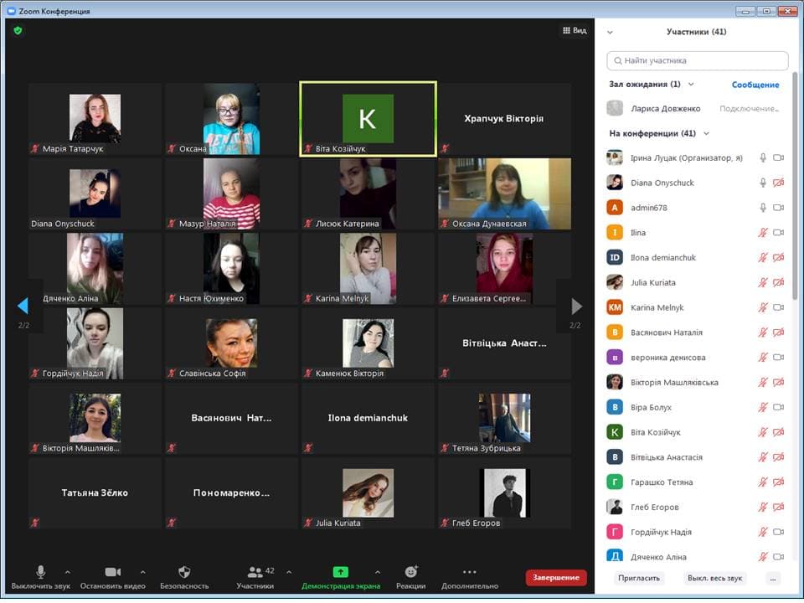The width and height of the screenshot is (804, 603).
Task: Toggle microphone icon for Ірина Луцак
Action: tap(762, 158)
